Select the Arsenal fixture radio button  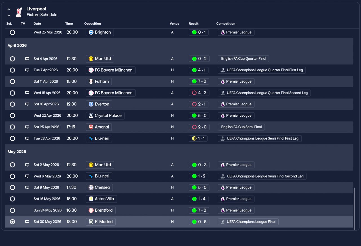click(x=12, y=127)
